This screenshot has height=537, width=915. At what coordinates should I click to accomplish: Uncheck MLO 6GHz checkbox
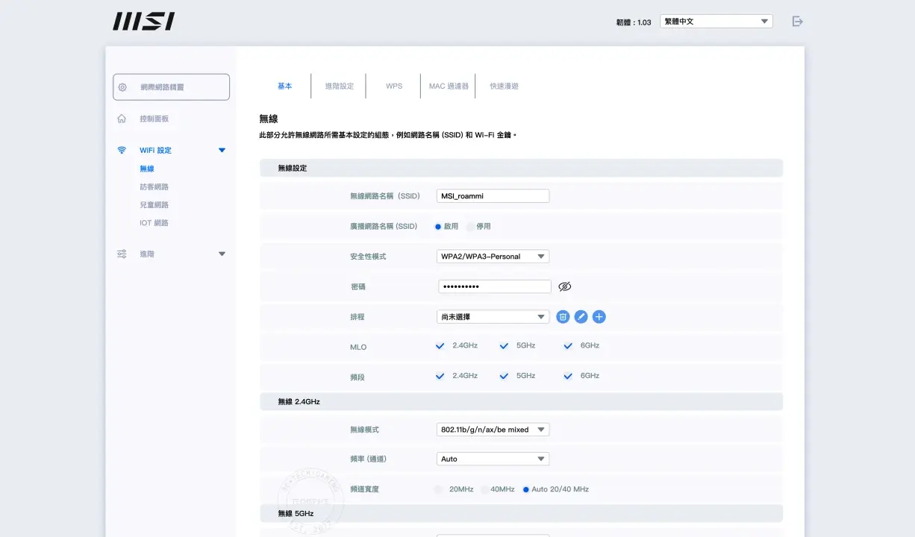click(568, 346)
